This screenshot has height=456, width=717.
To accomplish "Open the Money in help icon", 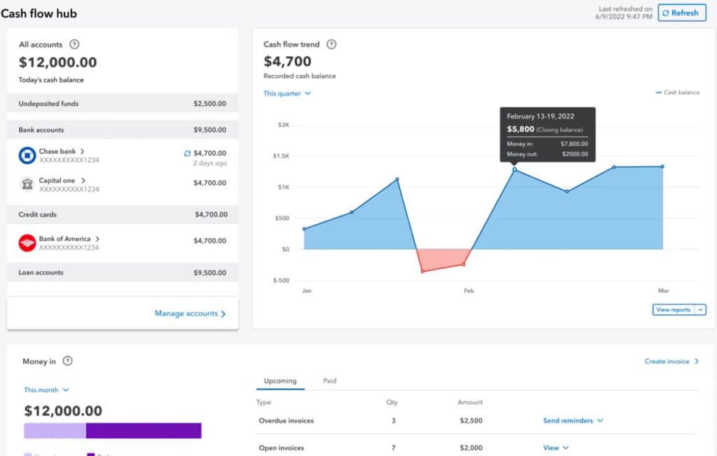I will click(x=67, y=361).
